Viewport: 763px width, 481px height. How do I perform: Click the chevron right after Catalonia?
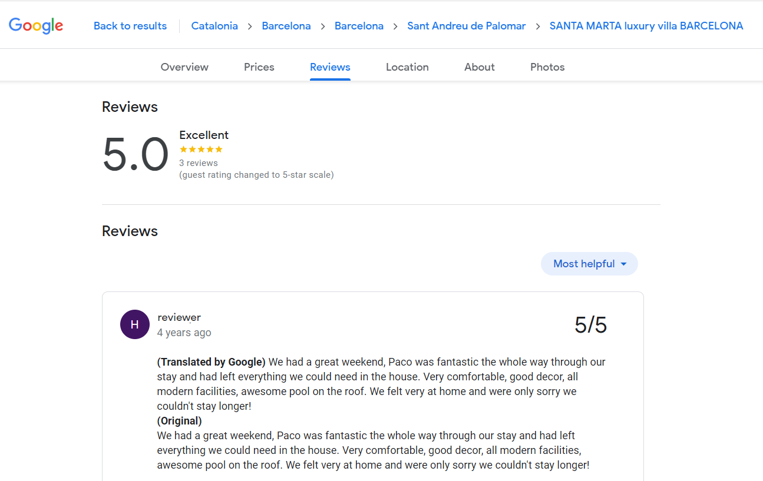(250, 26)
